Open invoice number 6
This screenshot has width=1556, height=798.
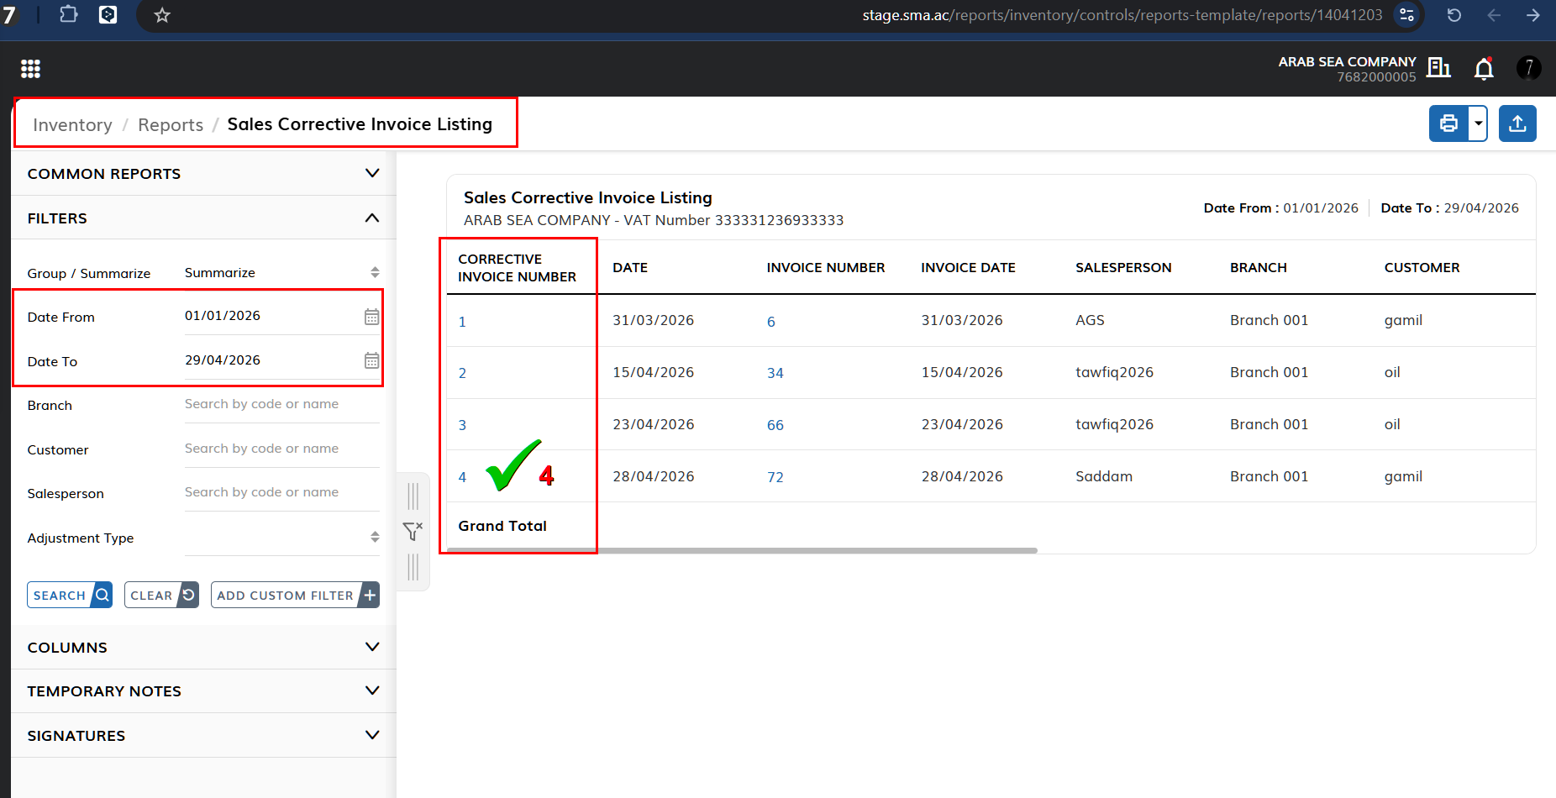pos(771,322)
